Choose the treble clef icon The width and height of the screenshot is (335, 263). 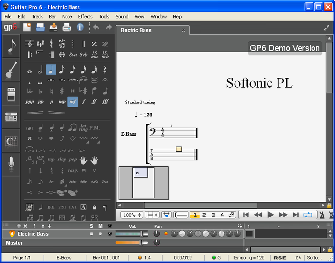pyautogui.click(x=30, y=44)
